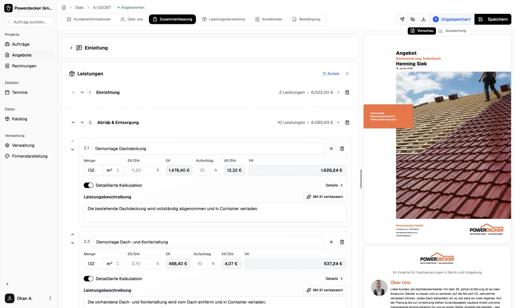Switch to the Kundeninformationen tab

tap(89, 19)
